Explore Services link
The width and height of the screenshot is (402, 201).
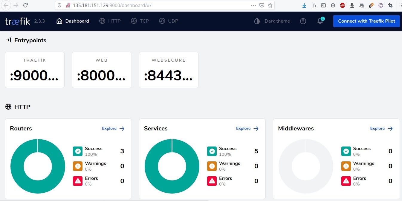tap(247, 129)
